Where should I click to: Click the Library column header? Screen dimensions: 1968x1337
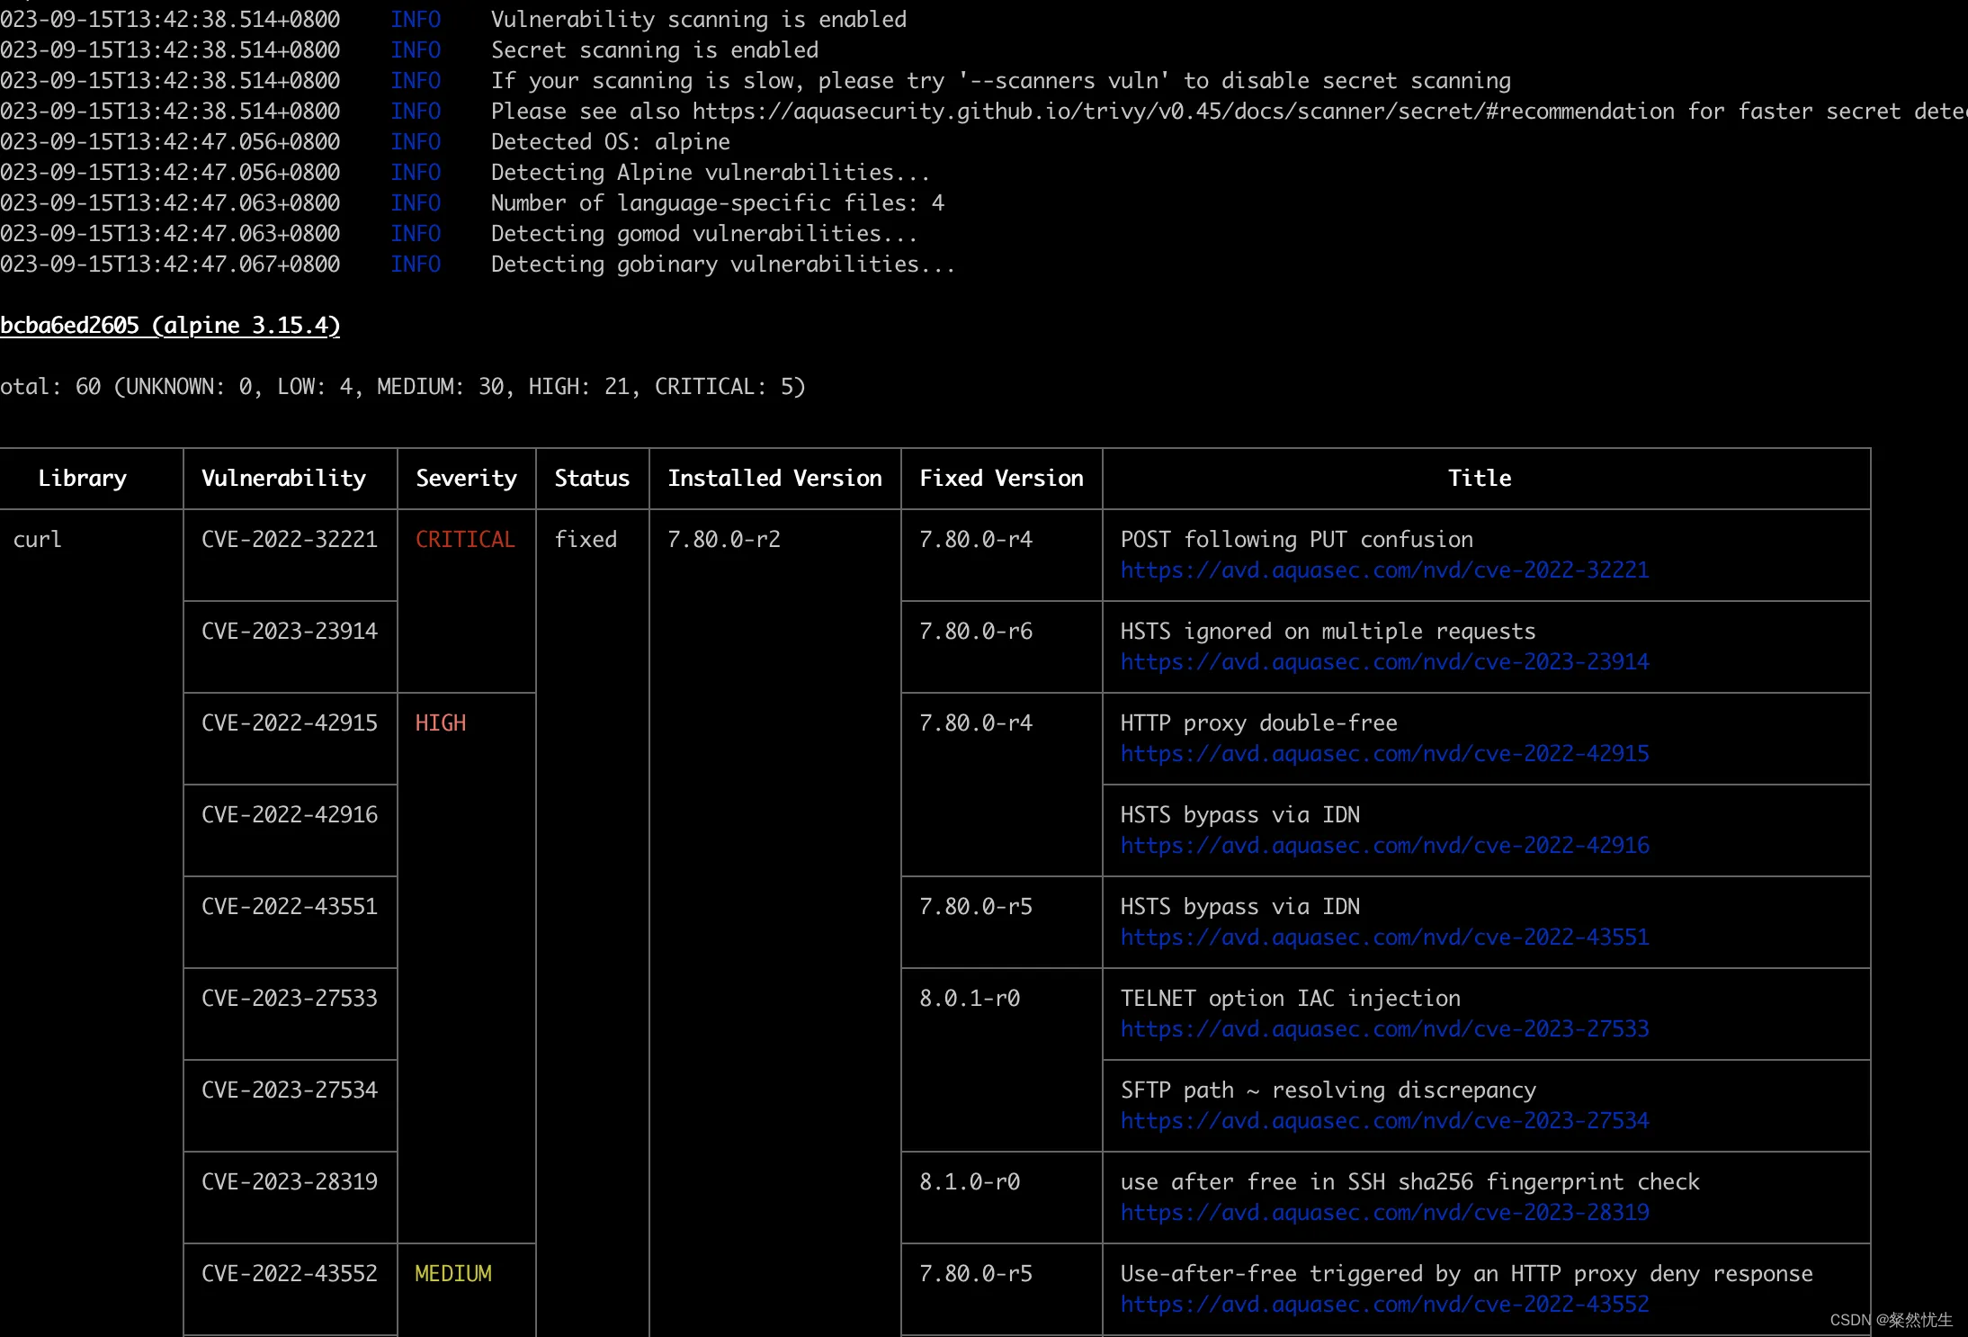pos(82,479)
